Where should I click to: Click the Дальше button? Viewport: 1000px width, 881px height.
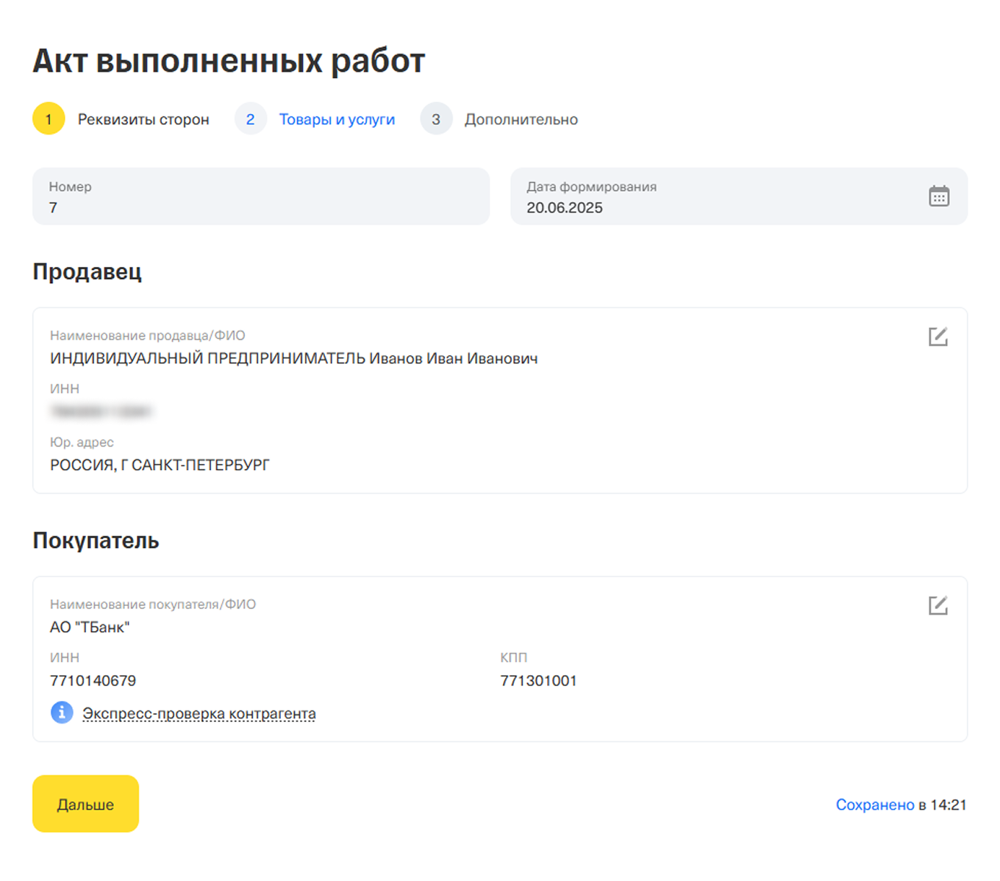[85, 804]
